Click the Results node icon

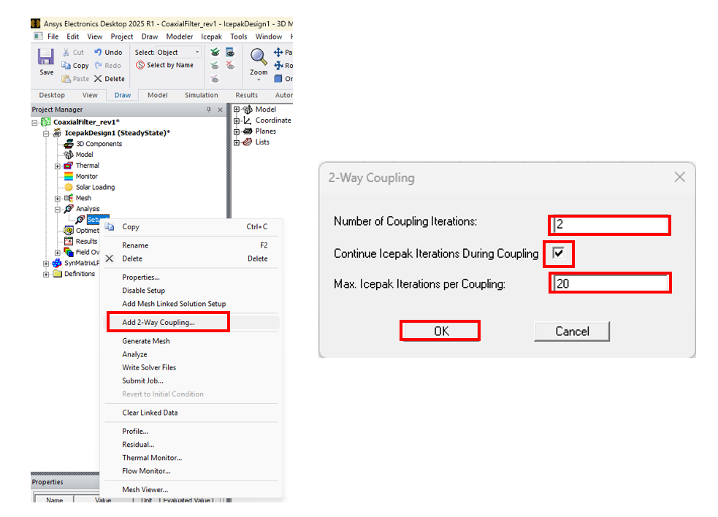click(69, 241)
